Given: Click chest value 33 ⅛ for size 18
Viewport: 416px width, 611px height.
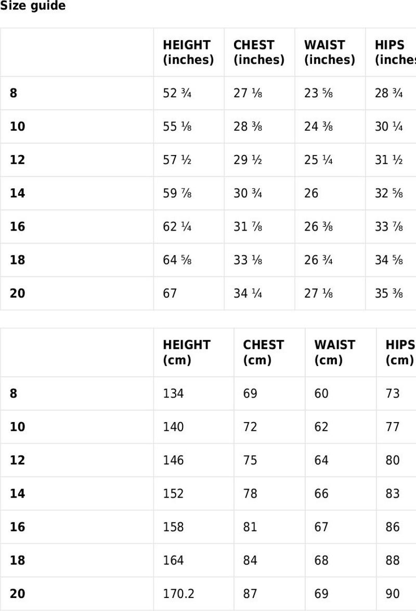Looking at the screenshot, I should [x=248, y=260].
